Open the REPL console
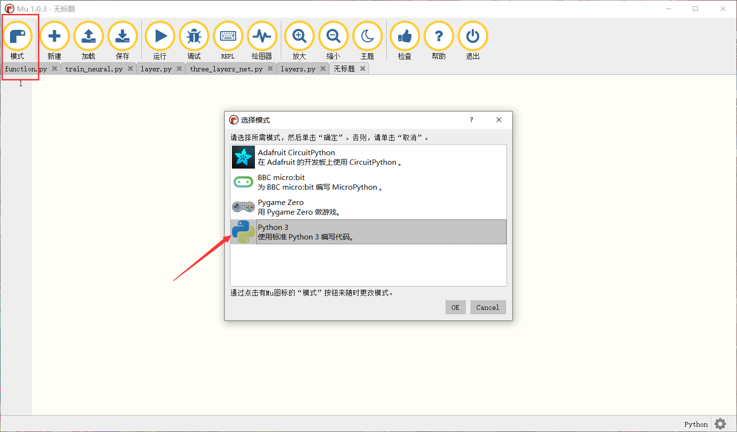Screen dimensions: 737x432 [x=228, y=36]
